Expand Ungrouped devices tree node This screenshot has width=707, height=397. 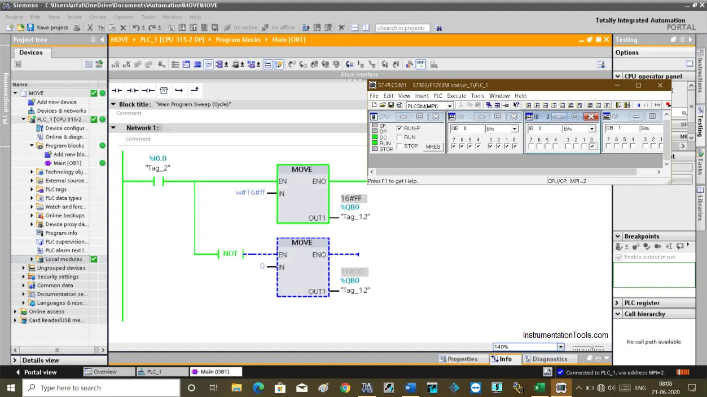(24, 268)
